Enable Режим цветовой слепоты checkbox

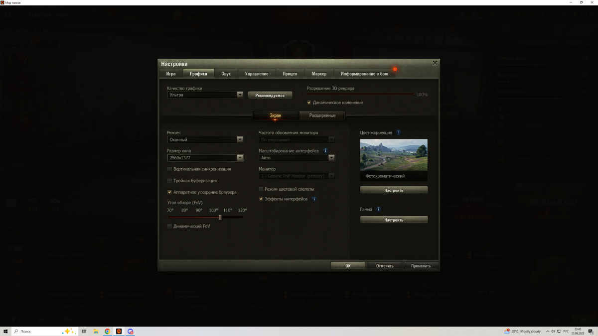click(261, 189)
